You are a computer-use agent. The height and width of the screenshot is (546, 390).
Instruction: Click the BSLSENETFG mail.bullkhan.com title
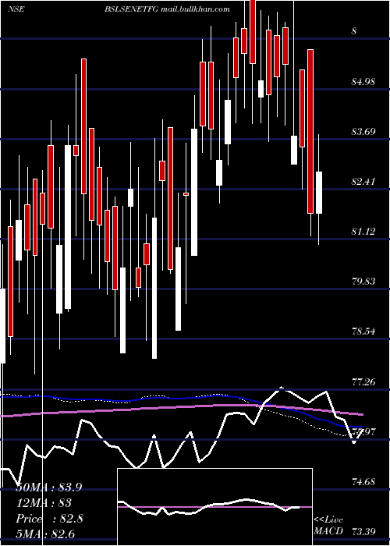pos(167,9)
